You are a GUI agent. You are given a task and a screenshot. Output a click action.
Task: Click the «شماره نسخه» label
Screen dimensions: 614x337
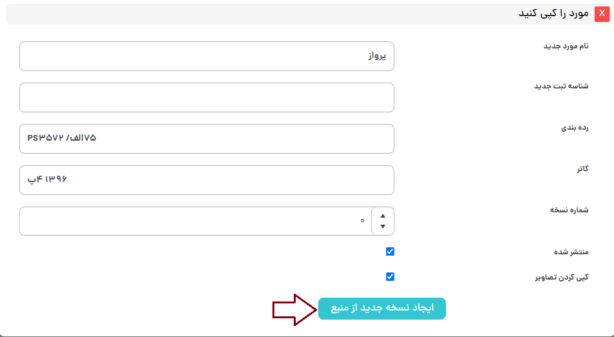(569, 210)
